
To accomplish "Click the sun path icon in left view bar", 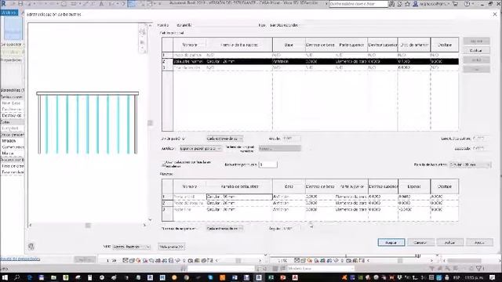I will (x=138, y=261).
